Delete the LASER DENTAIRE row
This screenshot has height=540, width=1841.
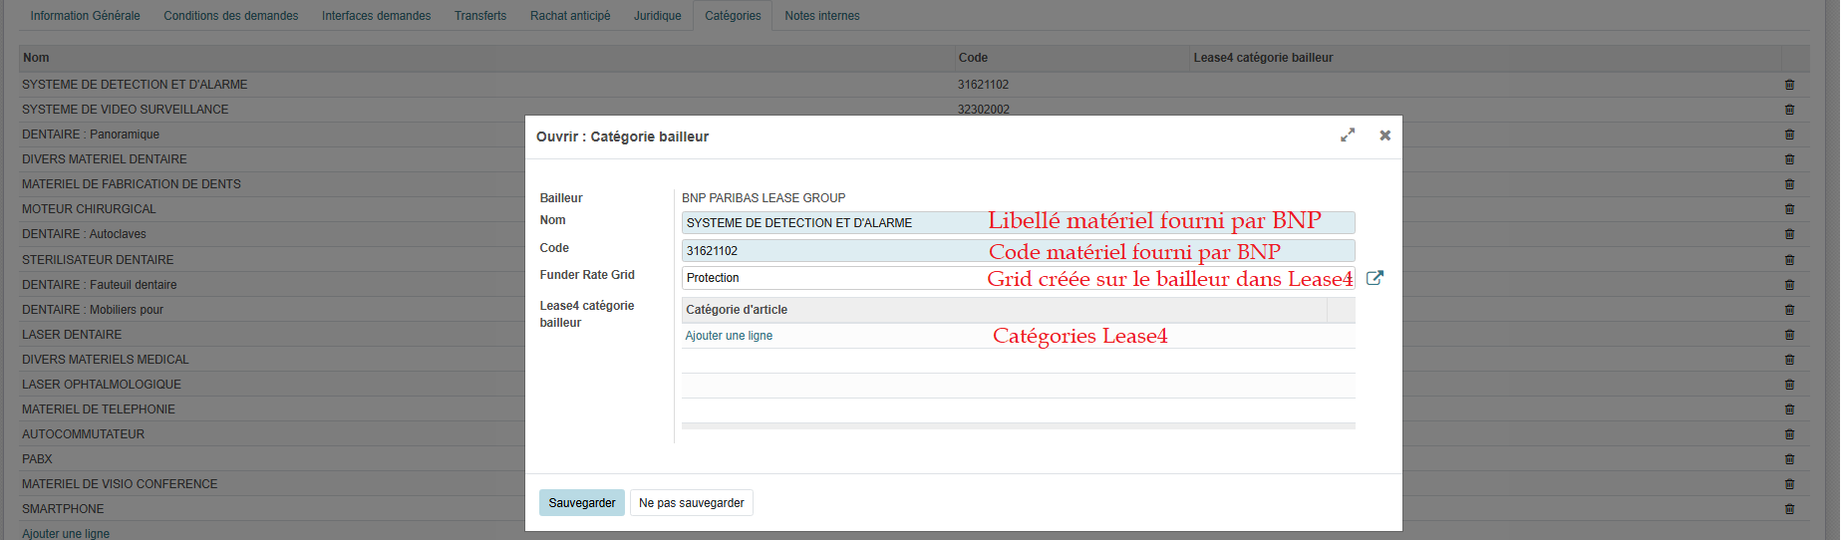1789,335
